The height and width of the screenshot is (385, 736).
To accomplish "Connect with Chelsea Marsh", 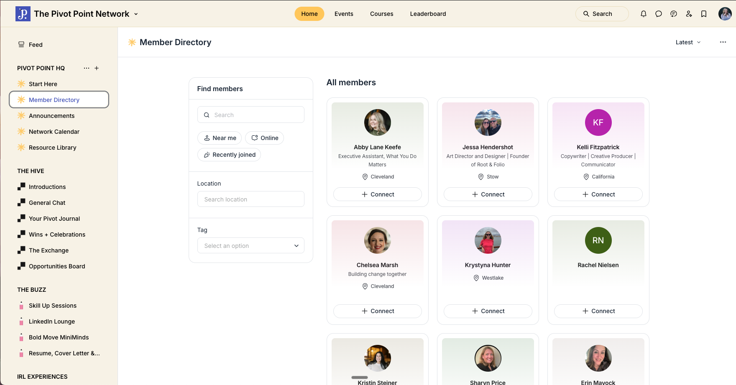I will 378,311.
